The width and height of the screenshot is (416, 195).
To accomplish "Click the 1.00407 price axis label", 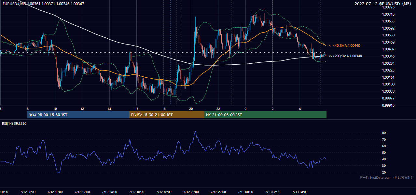I will tap(389, 49).
